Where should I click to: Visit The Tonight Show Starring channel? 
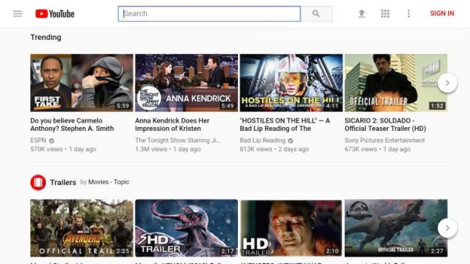pos(178,140)
